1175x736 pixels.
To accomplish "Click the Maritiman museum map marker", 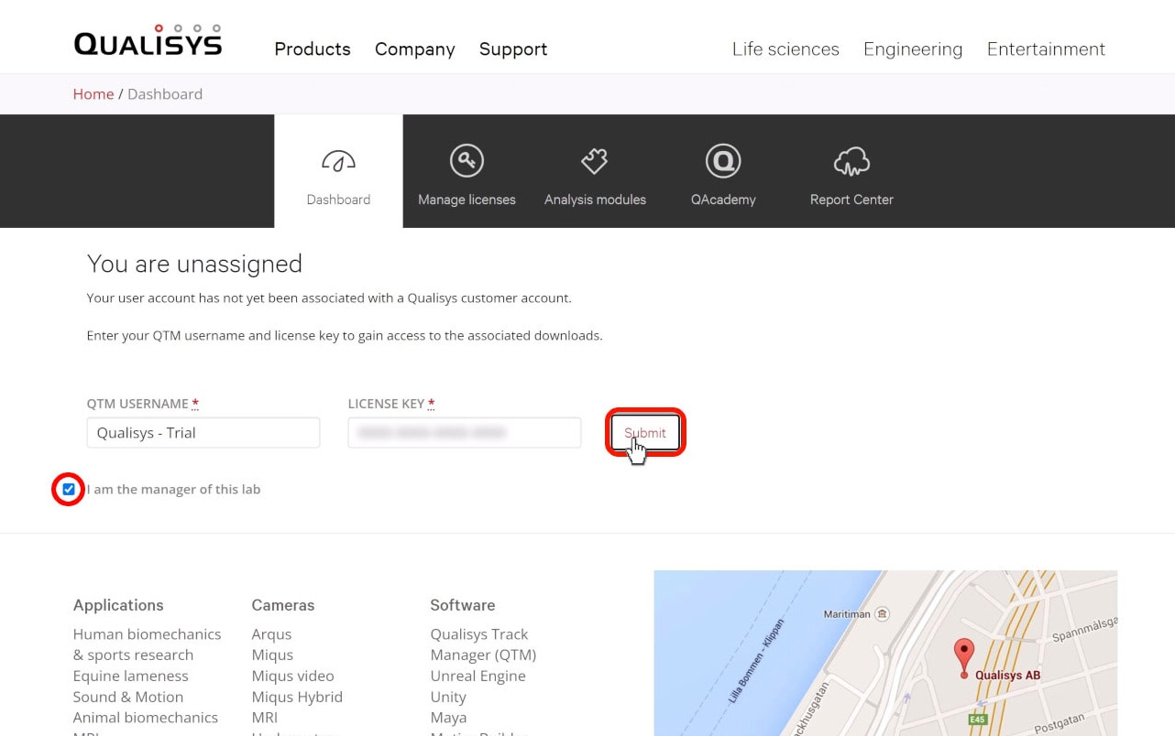I will click(882, 614).
